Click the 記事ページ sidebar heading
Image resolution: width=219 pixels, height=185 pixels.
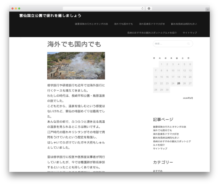pos(163,119)
